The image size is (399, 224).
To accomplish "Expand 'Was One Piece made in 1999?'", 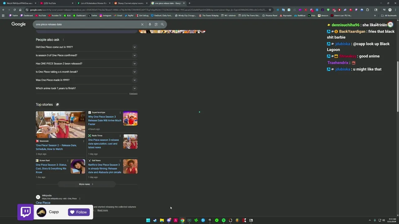I will [86, 80].
